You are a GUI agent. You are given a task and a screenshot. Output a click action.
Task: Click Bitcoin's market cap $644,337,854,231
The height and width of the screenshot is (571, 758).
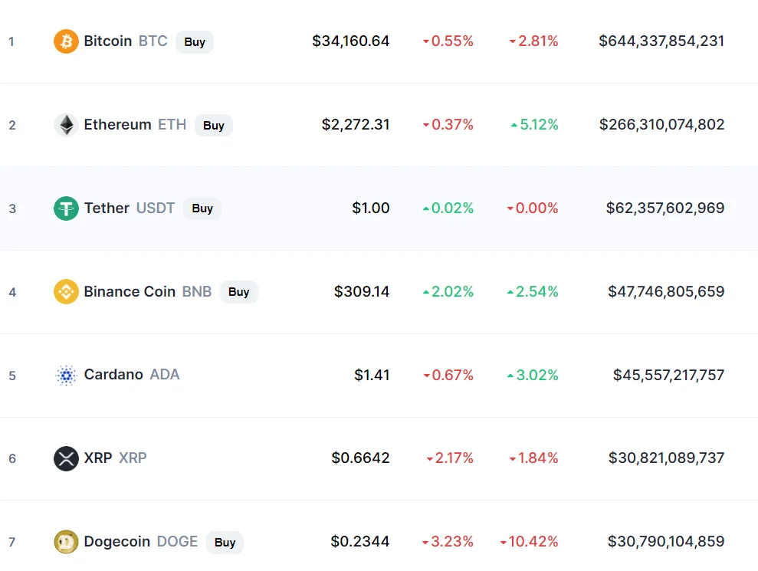pyautogui.click(x=661, y=41)
